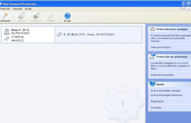Screen dimensions: 191x123
Task: Open Ayuda from the toolbar
Action: pos(67,17)
